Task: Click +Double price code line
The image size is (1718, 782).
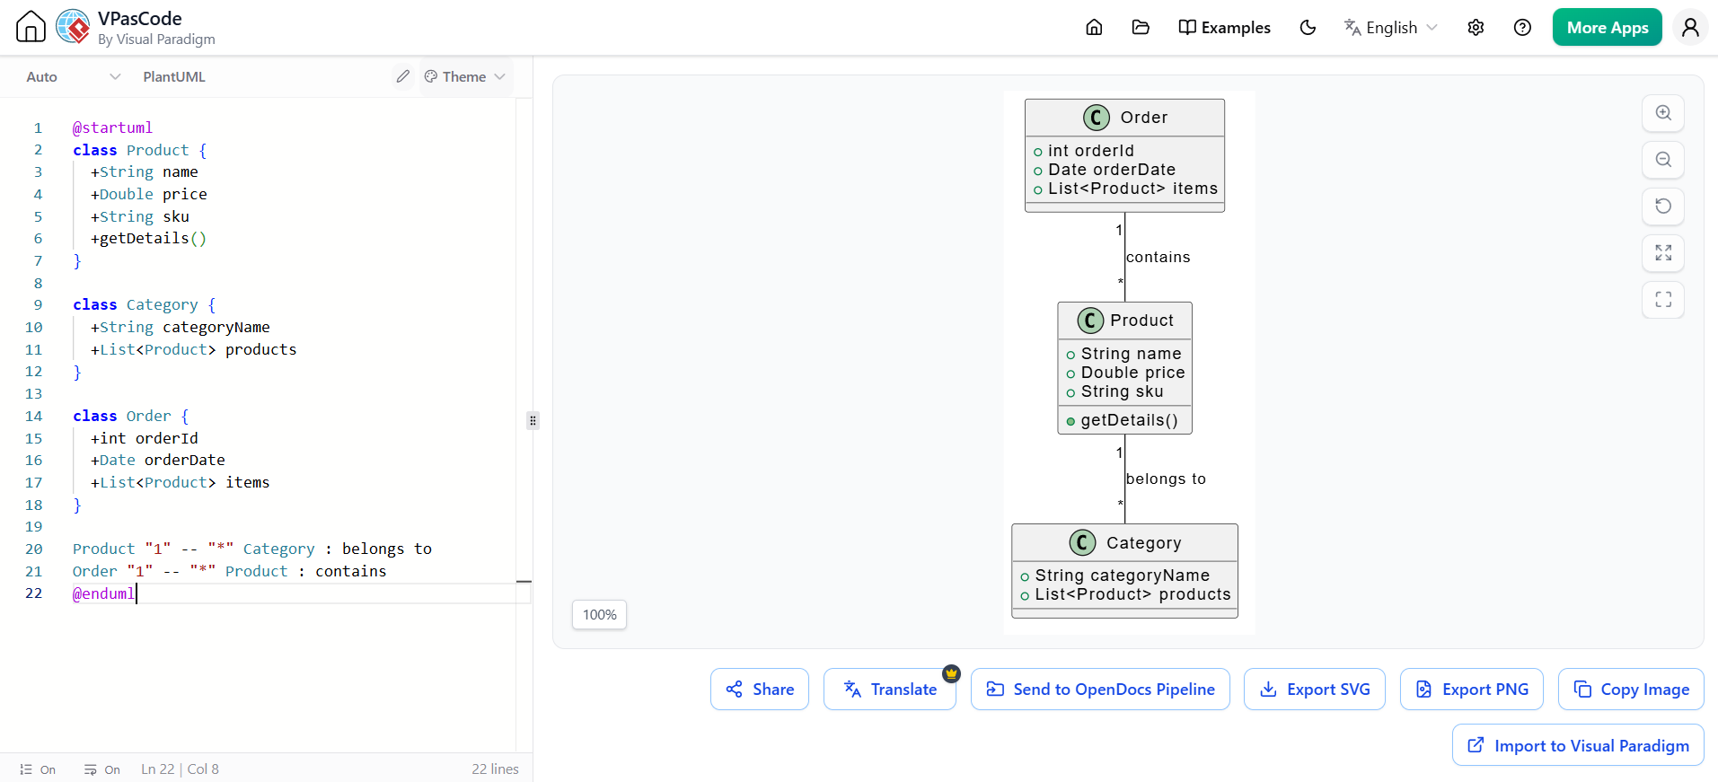Action: 149,194
